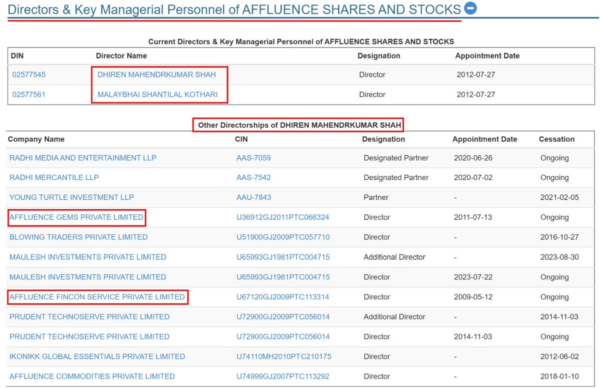This screenshot has height=388, width=600.
Task: Click CIN AAS-7542
Action: click(253, 178)
